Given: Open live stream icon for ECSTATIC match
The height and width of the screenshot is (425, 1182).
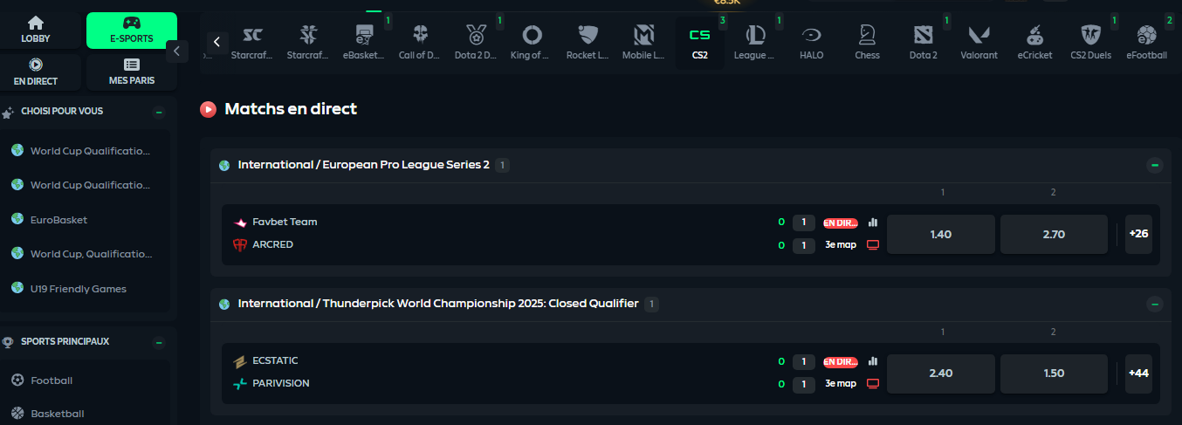Looking at the screenshot, I should (x=873, y=384).
